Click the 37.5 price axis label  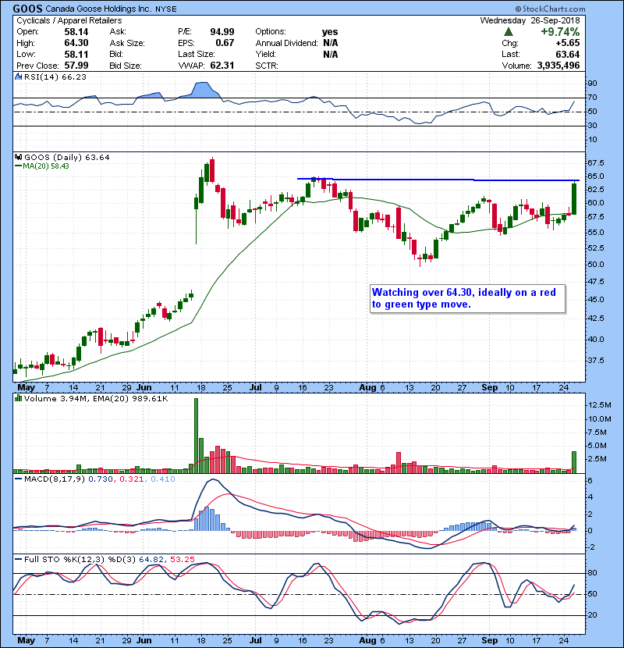(595, 361)
